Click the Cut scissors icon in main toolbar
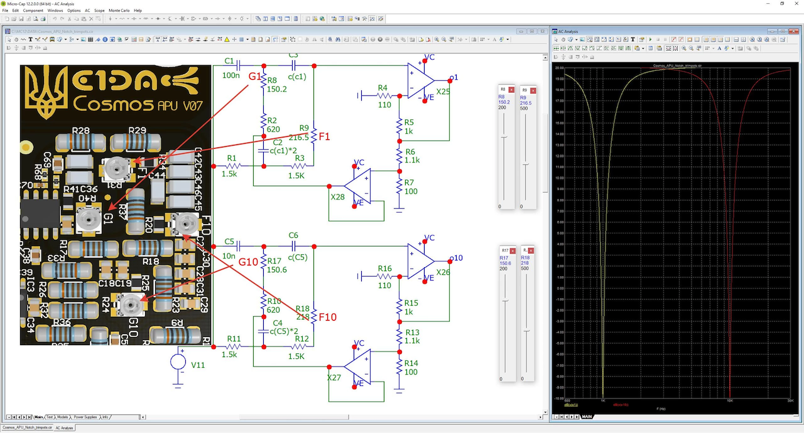This screenshot has height=433, width=804. pos(70,19)
